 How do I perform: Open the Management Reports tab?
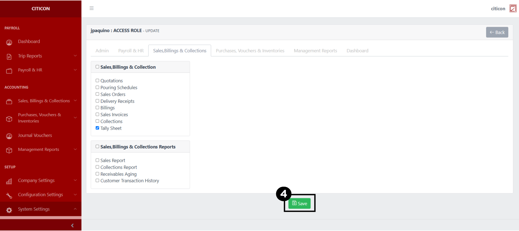315,51
